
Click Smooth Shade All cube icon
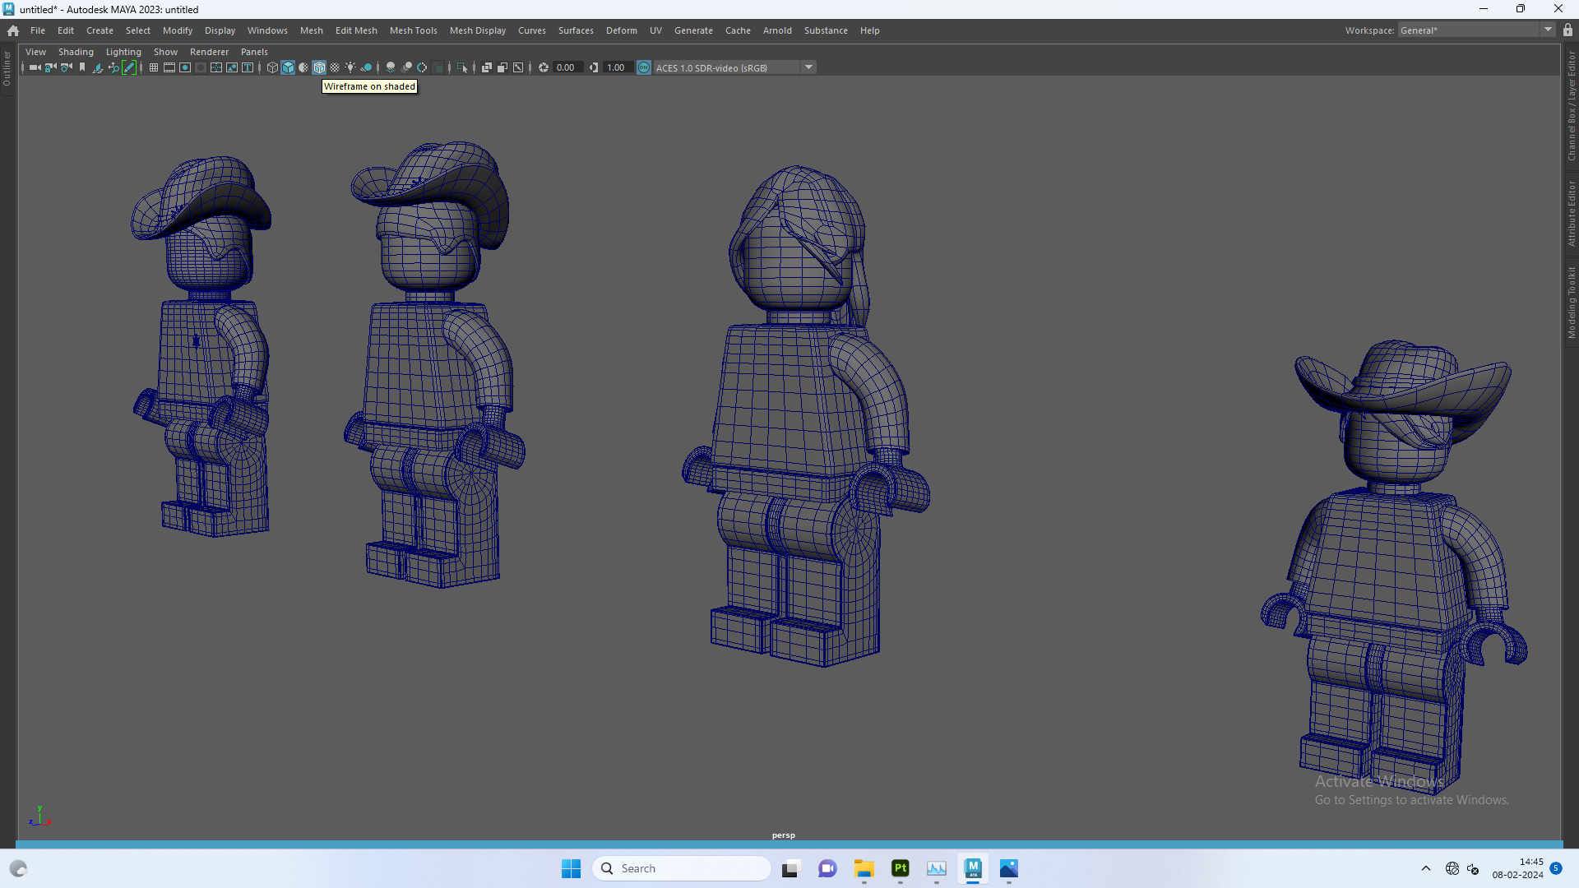pyautogui.click(x=288, y=67)
